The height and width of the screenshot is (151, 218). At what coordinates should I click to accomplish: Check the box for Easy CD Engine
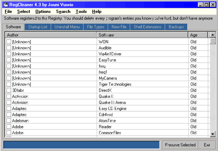(9, 108)
